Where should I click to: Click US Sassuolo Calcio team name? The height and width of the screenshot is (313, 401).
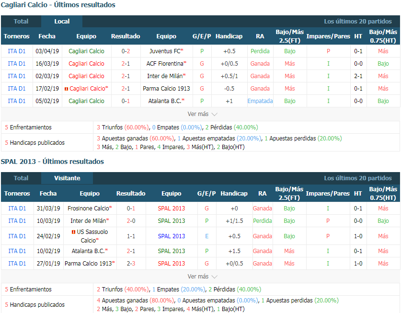pyautogui.click(x=90, y=236)
